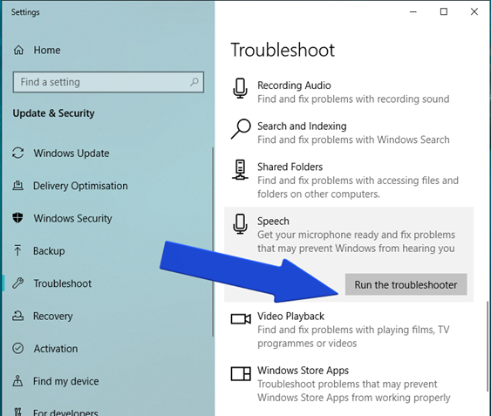Click inside the Find a setting box

108,82
